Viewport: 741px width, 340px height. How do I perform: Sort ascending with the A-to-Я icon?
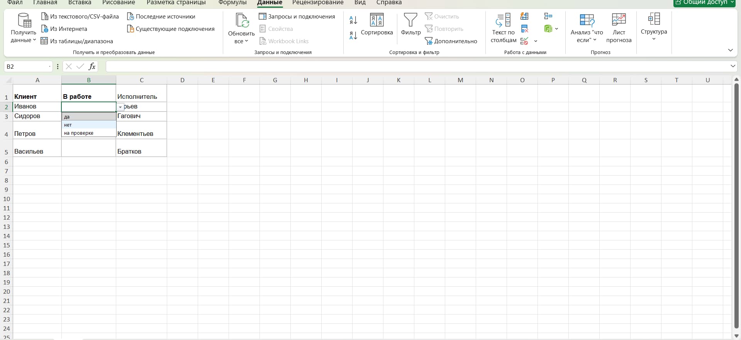click(x=353, y=20)
